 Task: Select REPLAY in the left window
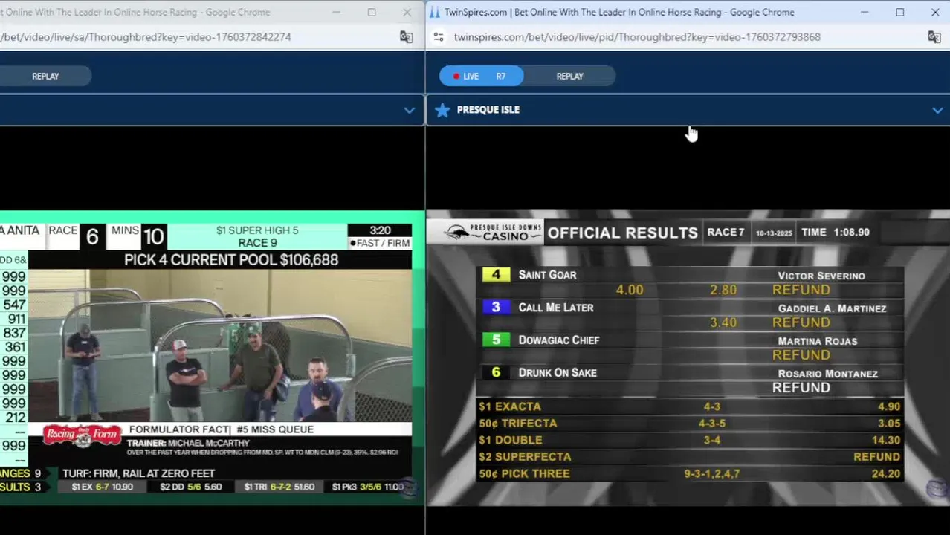click(x=45, y=76)
